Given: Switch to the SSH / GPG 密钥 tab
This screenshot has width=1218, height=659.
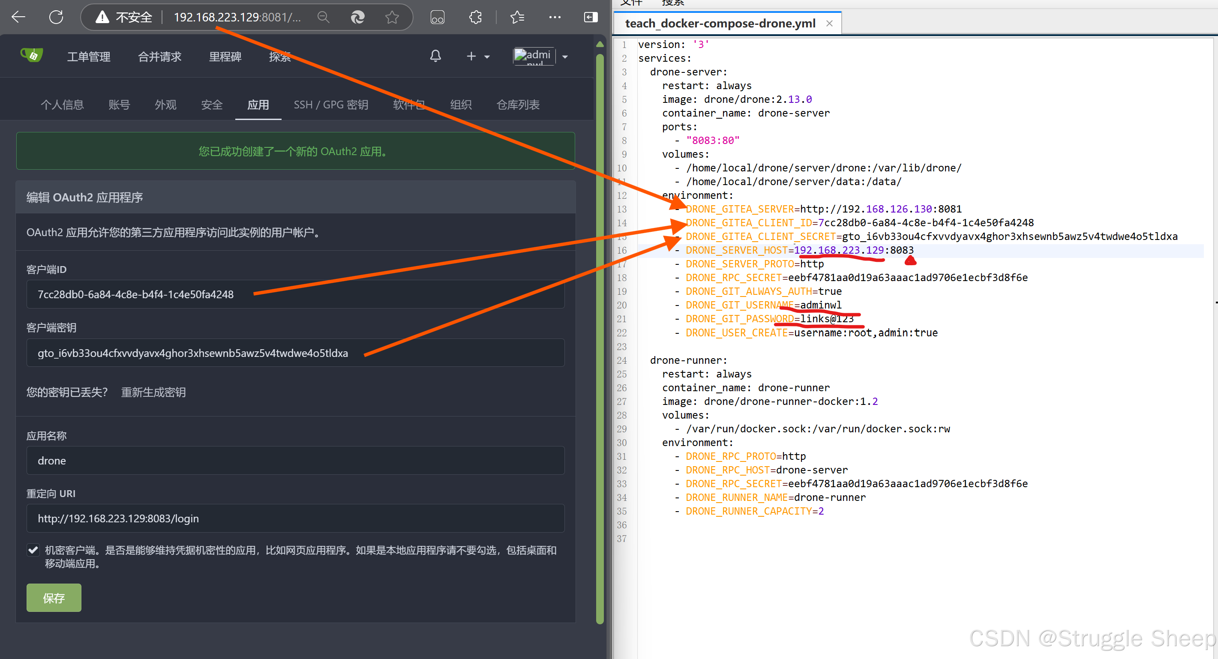Looking at the screenshot, I should (x=330, y=105).
